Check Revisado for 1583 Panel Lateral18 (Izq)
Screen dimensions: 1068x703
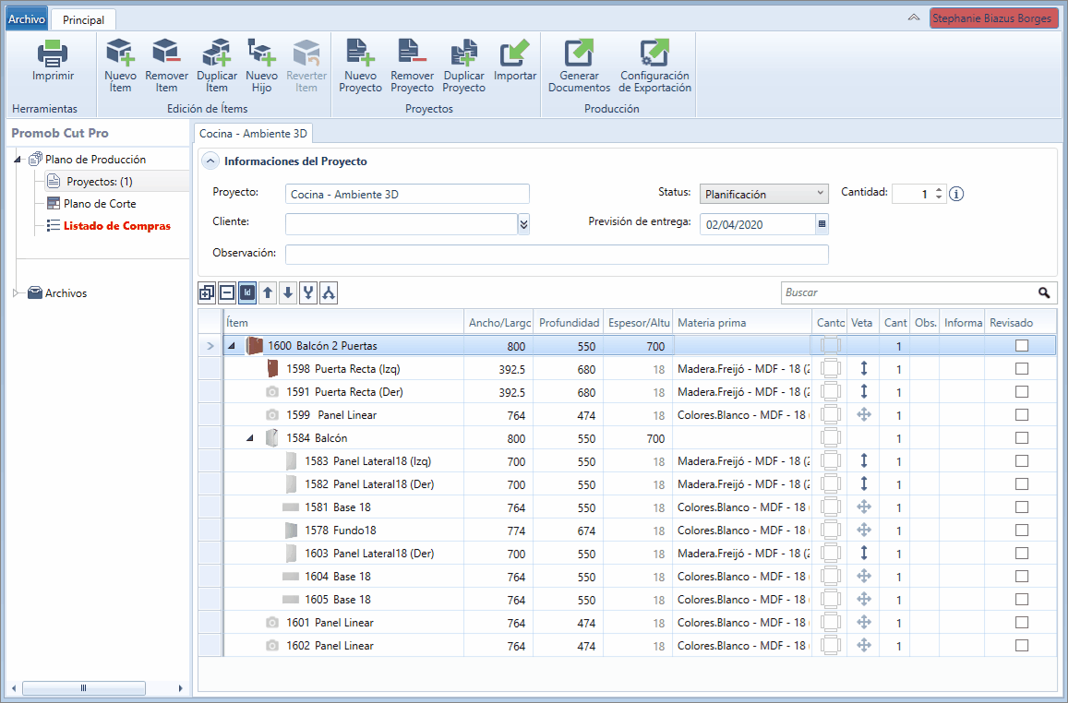[1022, 460]
